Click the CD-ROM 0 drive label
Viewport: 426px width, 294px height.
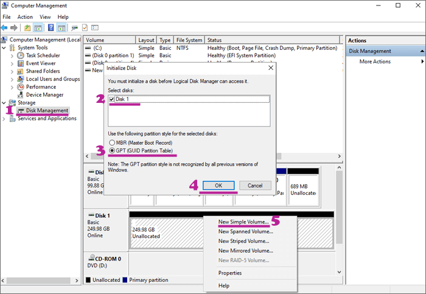coord(108,259)
